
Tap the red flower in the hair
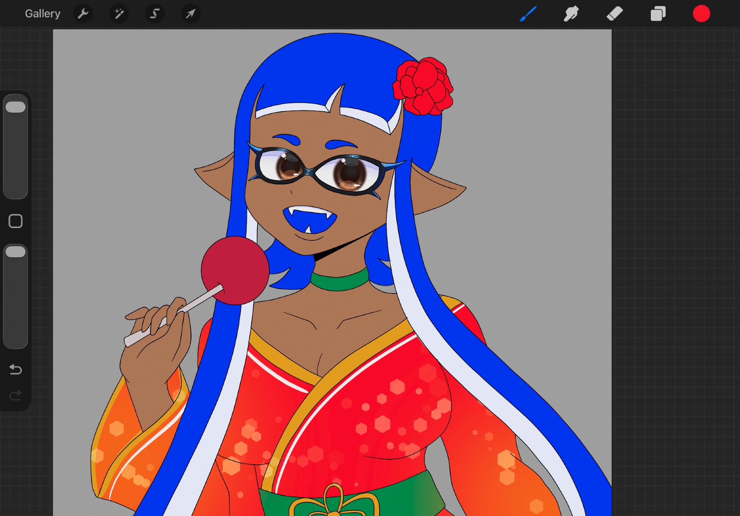423,87
